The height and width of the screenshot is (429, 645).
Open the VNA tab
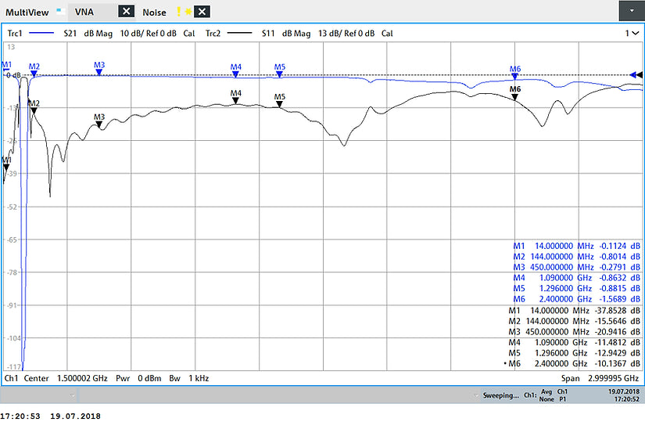(x=84, y=12)
